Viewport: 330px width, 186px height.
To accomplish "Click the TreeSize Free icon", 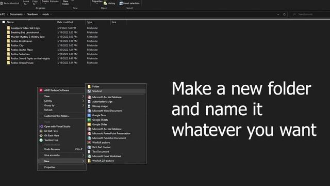I will point(41,140).
